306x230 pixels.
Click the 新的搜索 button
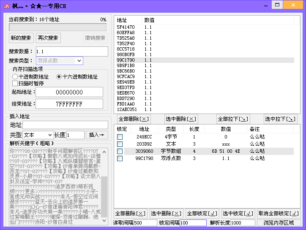pyautogui.click(x=21, y=38)
